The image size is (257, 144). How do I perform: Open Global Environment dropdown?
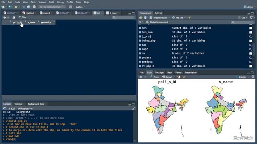(x=158, y=22)
